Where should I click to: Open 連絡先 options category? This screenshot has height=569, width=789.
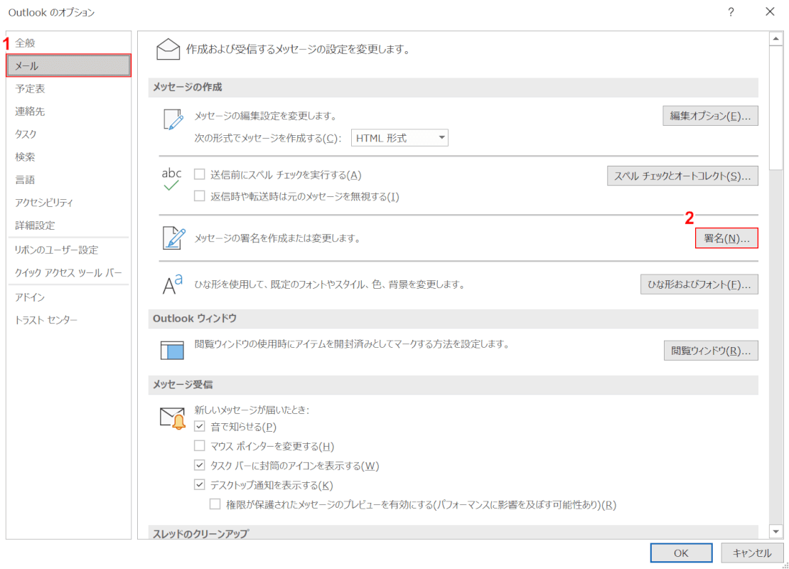[68, 111]
